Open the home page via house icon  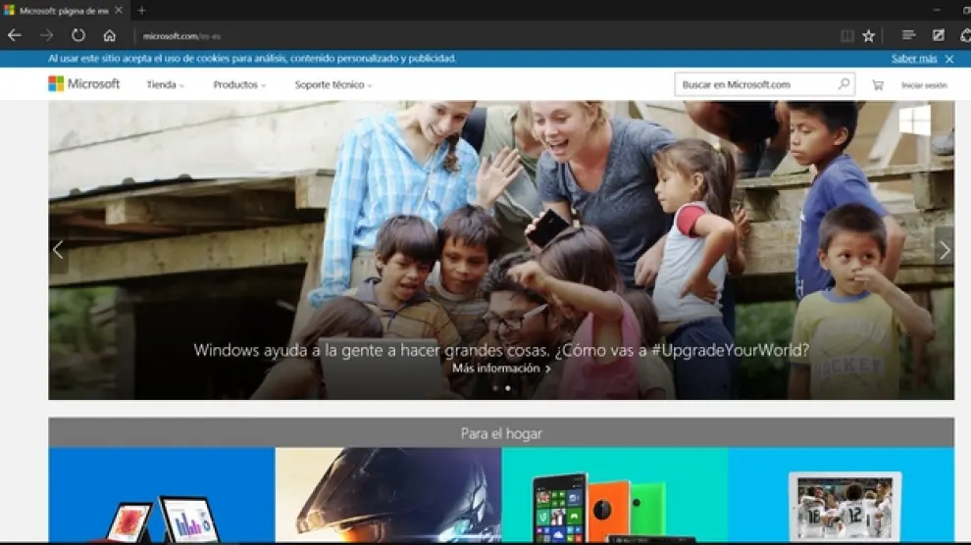click(x=109, y=35)
